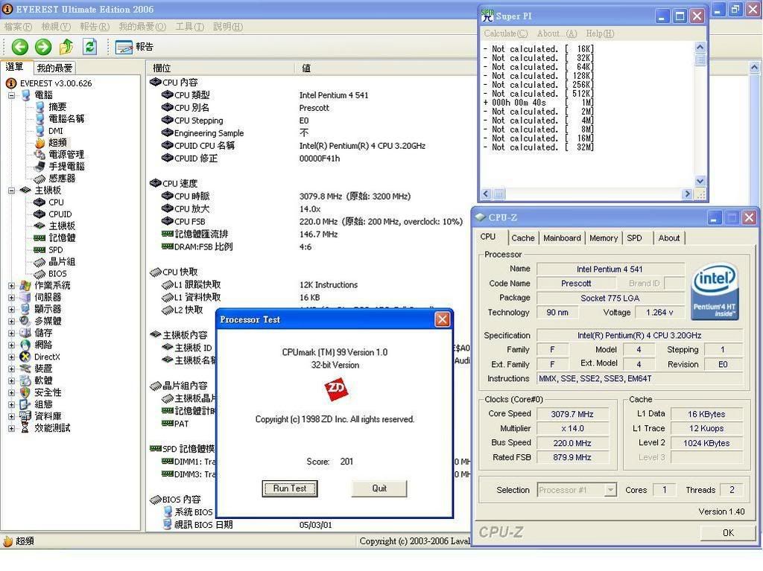
Task: Select the 超頻 overclock tree item
Action: [x=57, y=142]
